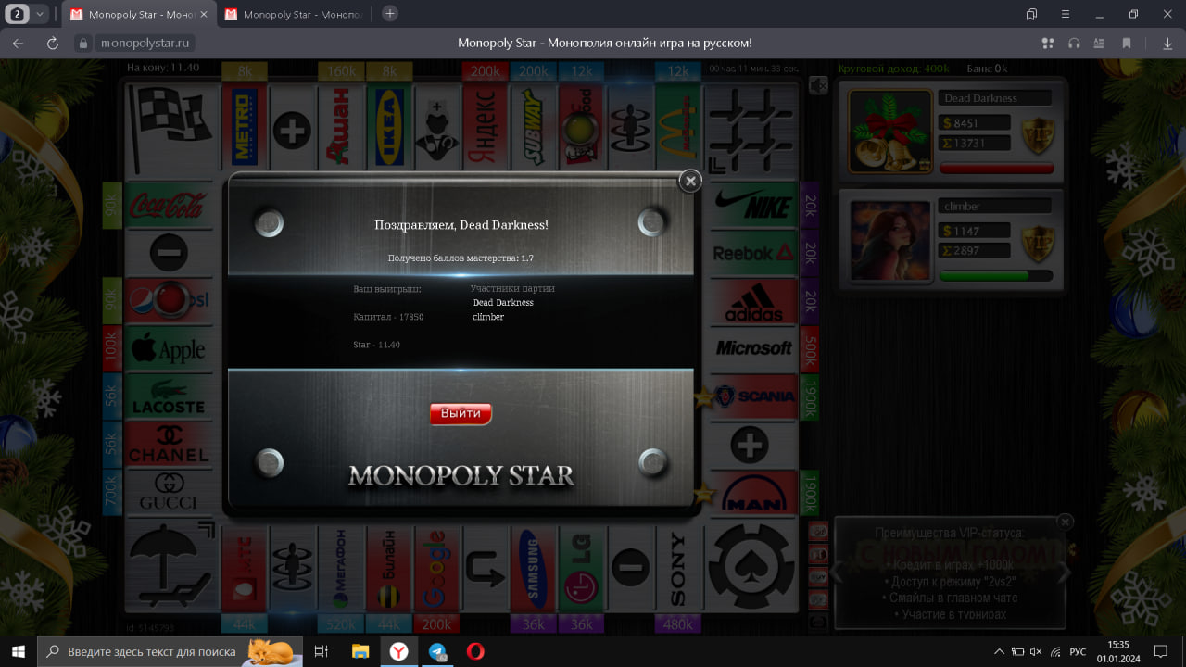The height and width of the screenshot is (667, 1186).
Task: Select the Sony board cell
Action: tap(678, 567)
